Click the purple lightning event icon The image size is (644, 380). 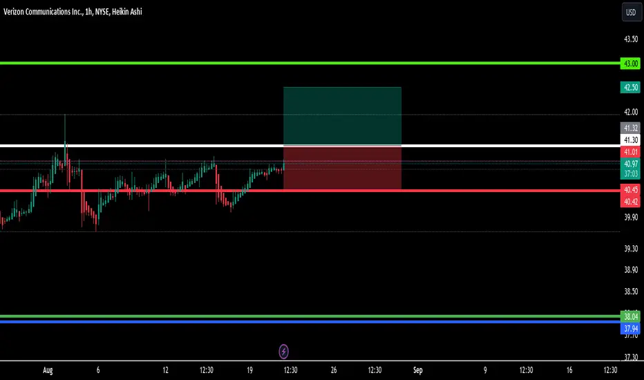click(283, 352)
